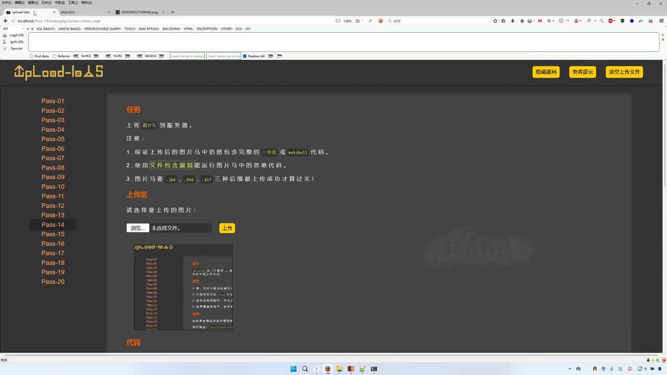Click right arrow after 0xHEX
This screenshot has width=667, height=375.
tap(96, 56)
